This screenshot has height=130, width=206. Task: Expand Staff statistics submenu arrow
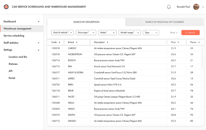[x=39, y=43]
